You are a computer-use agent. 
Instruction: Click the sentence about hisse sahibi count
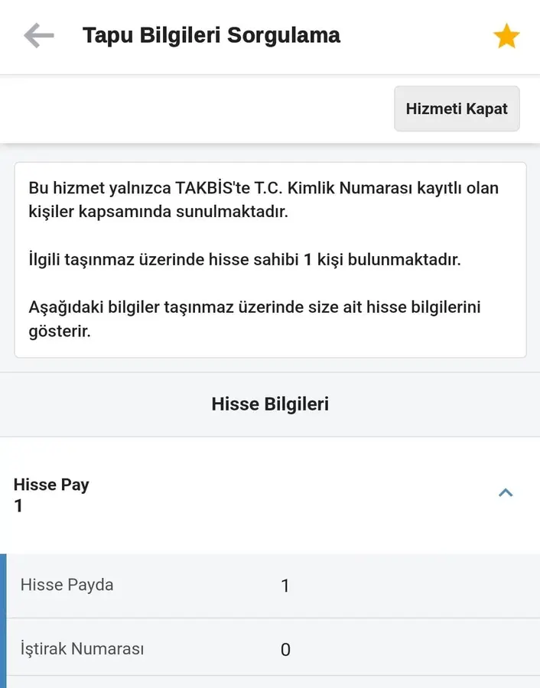245,259
